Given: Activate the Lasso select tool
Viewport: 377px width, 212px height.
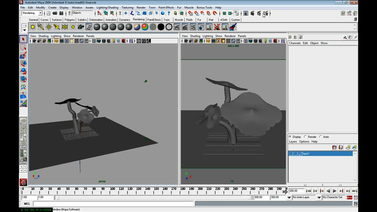Looking at the screenshot, I should (23, 47).
